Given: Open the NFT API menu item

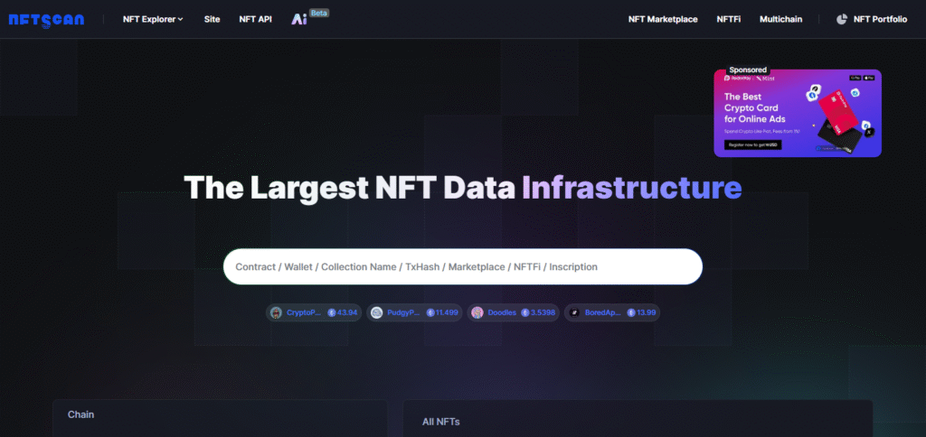Looking at the screenshot, I should (256, 20).
